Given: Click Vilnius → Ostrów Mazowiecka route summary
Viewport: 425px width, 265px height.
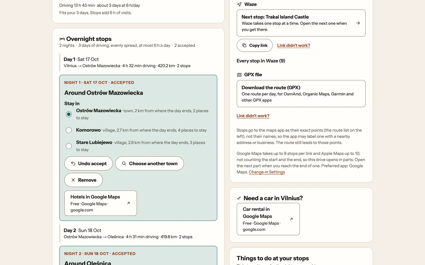Looking at the screenshot, I should pyautogui.click(x=127, y=66).
